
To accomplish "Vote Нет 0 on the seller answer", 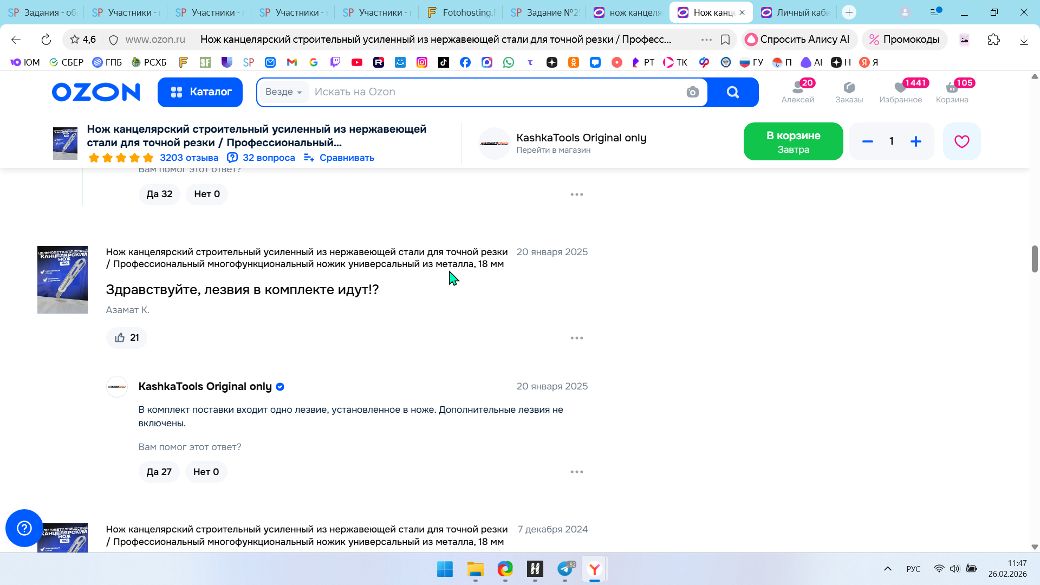I will [x=206, y=472].
